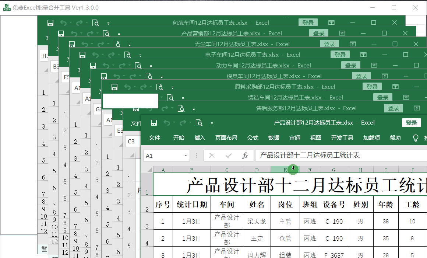Image resolution: width=427 pixels, height=258 pixels.
Task: Click the Name Box showing A1
Action: [163, 156]
